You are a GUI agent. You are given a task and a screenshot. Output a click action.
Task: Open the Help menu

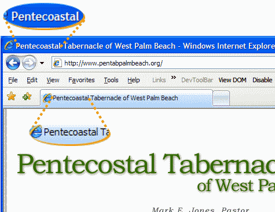pyautogui.click(x=134, y=80)
